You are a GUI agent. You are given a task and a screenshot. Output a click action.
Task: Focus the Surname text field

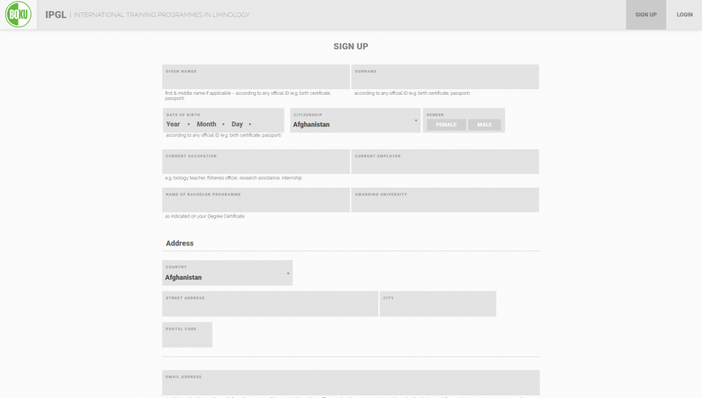[x=445, y=79]
